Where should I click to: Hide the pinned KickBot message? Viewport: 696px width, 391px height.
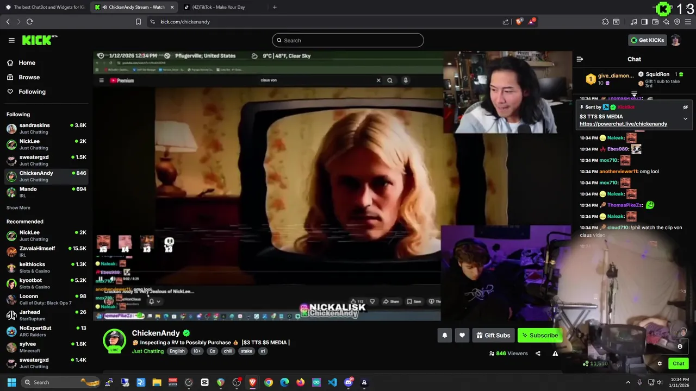click(x=685, y=107)
